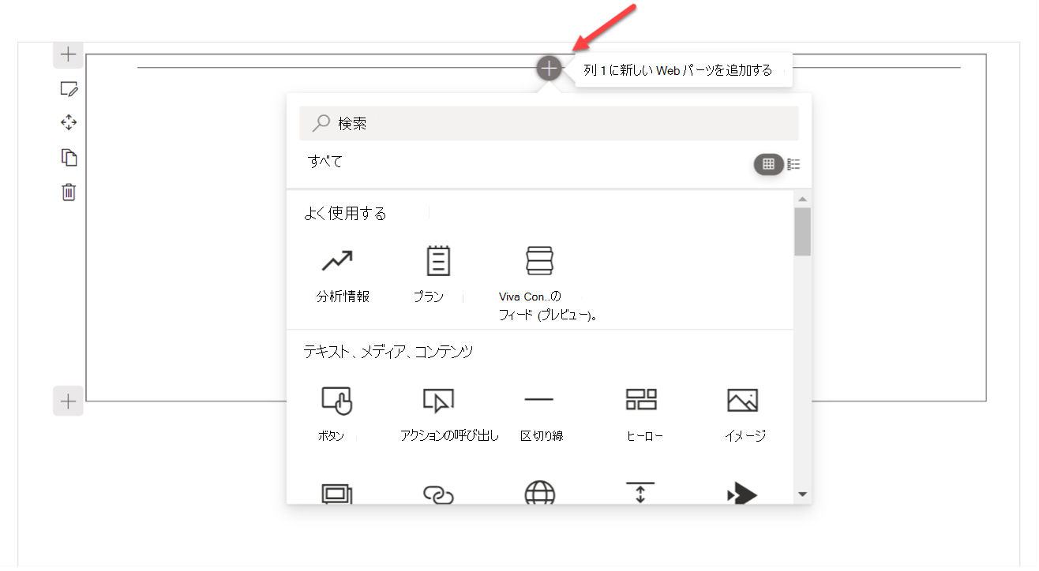
Task: Insert the 区切り線 divider web part
Action: point(541,415)
